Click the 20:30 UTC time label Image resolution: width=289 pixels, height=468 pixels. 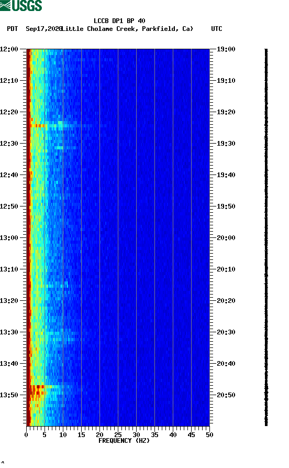[226, 332]
